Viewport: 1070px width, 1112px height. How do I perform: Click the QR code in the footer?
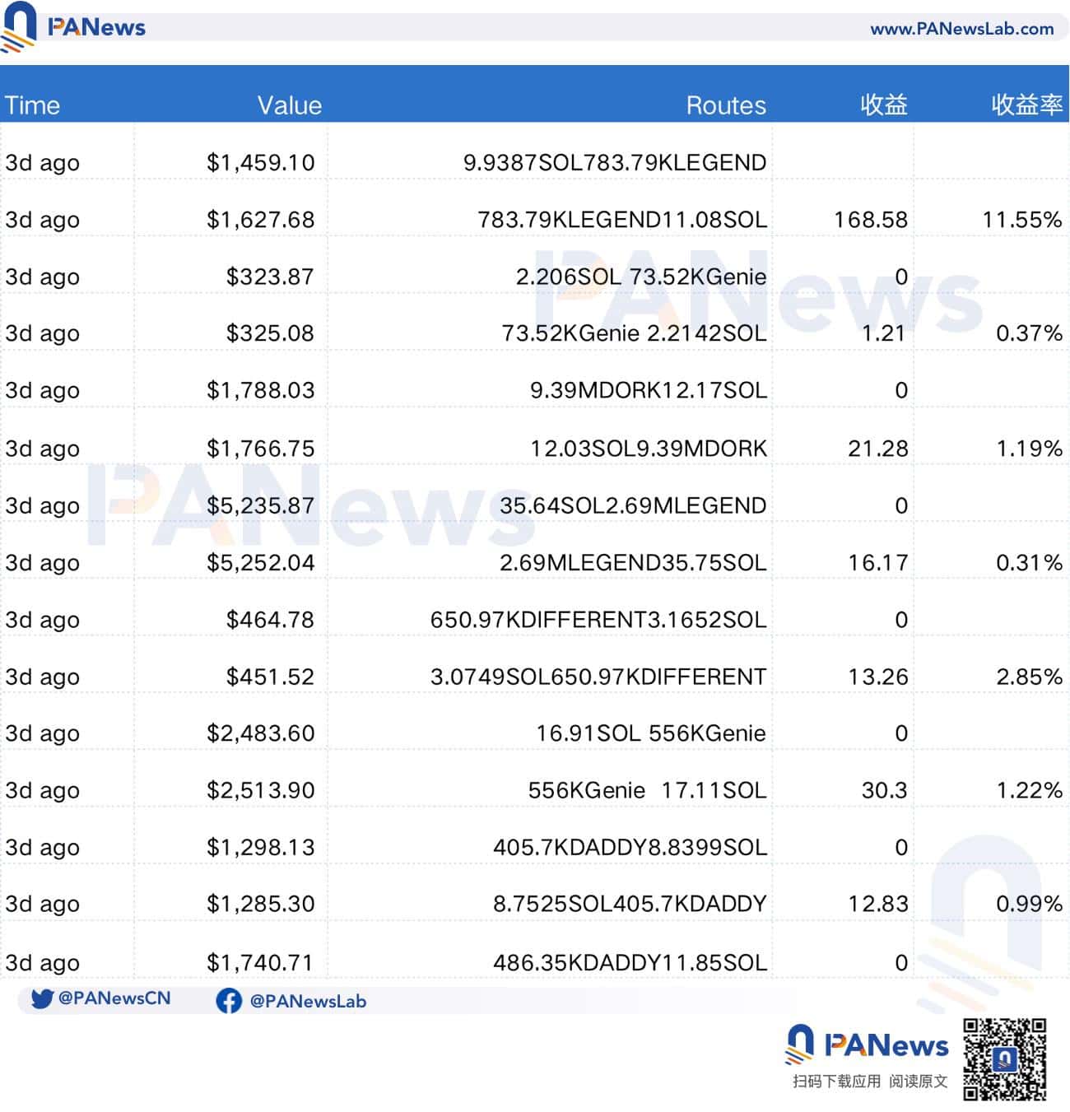pos(1005,1059)
